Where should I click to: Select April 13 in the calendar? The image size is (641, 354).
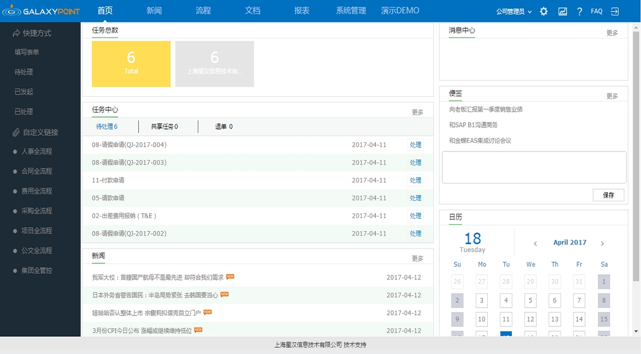click(x=555, y=319)
